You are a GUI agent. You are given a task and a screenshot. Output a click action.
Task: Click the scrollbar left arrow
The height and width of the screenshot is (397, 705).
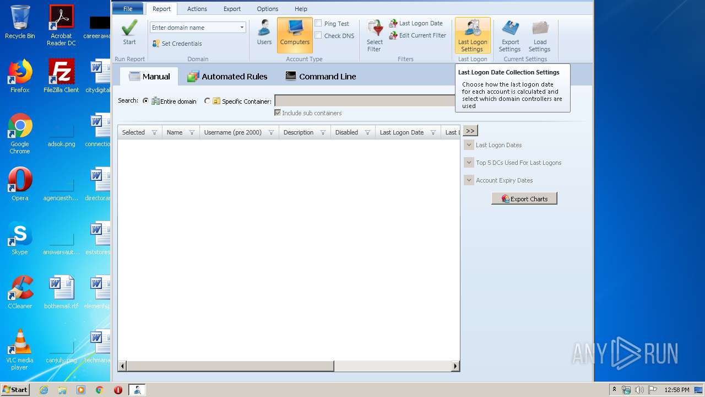122,366
